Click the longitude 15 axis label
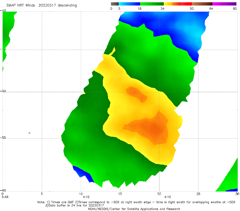240x211 pixels. point(120,194)
